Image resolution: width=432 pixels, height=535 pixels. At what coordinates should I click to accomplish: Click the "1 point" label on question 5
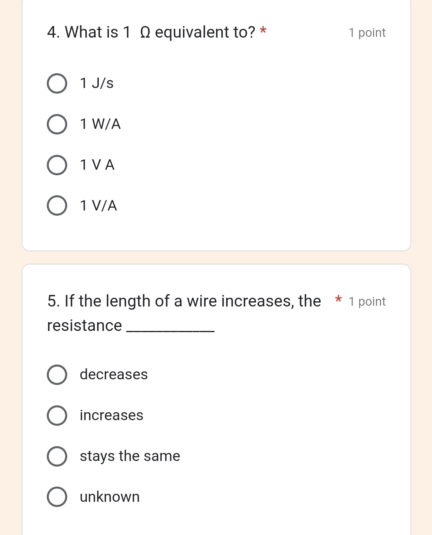click(367, 301)
